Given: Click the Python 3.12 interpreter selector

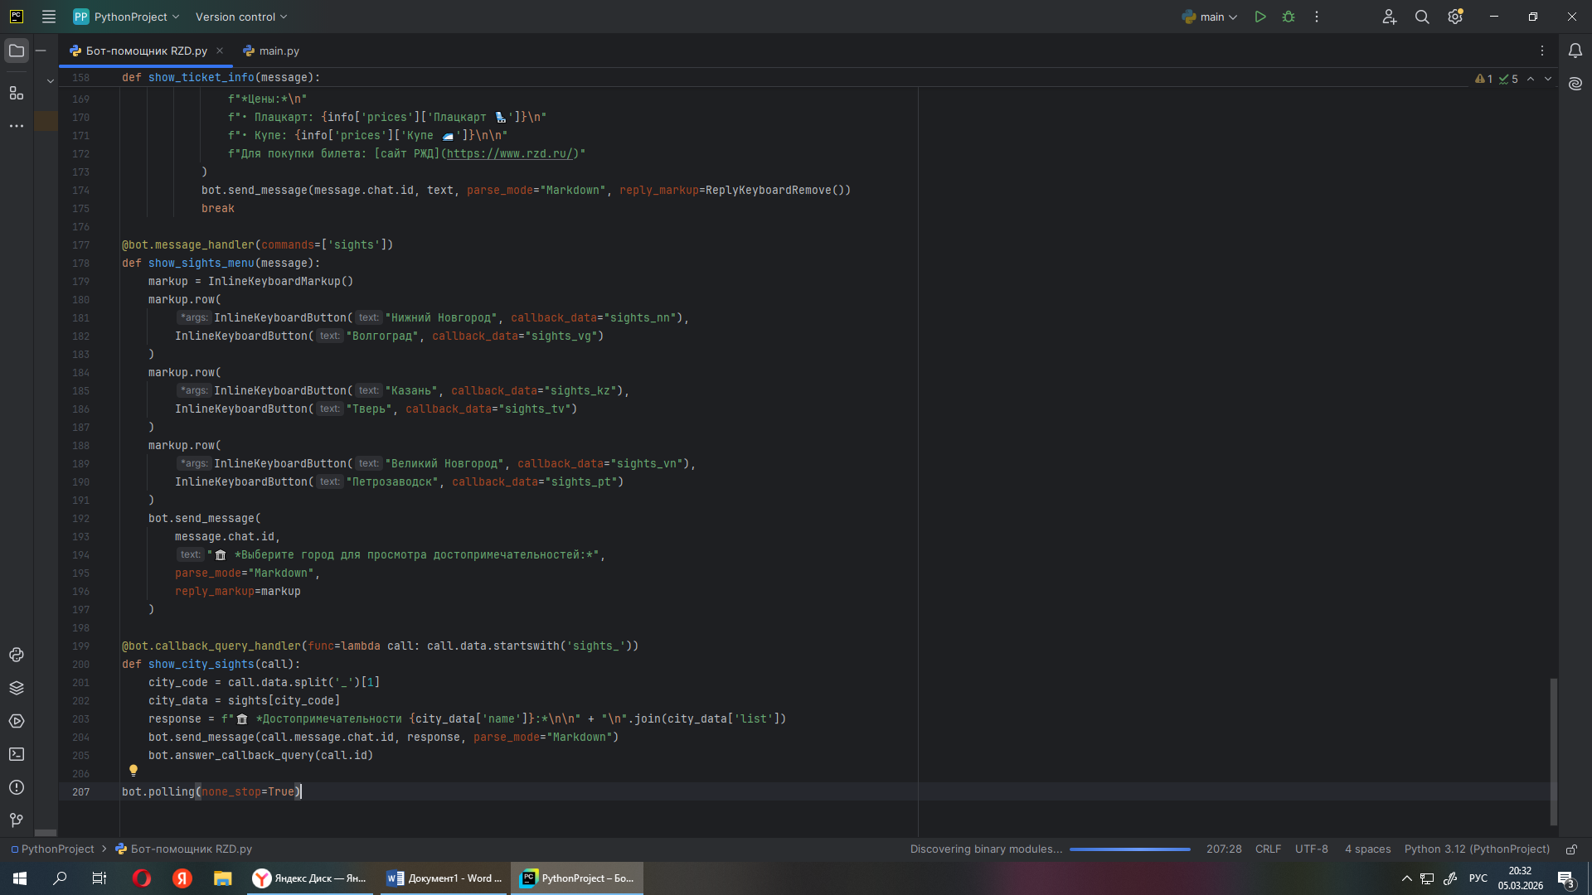Looking at the screenshot, I should [x=1476, y=849].
